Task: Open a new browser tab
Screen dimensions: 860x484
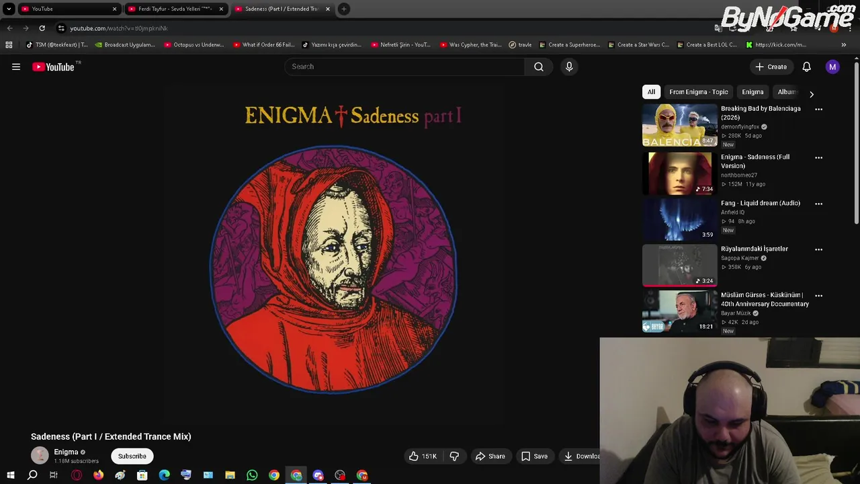Action: click(x=343, y=9)
